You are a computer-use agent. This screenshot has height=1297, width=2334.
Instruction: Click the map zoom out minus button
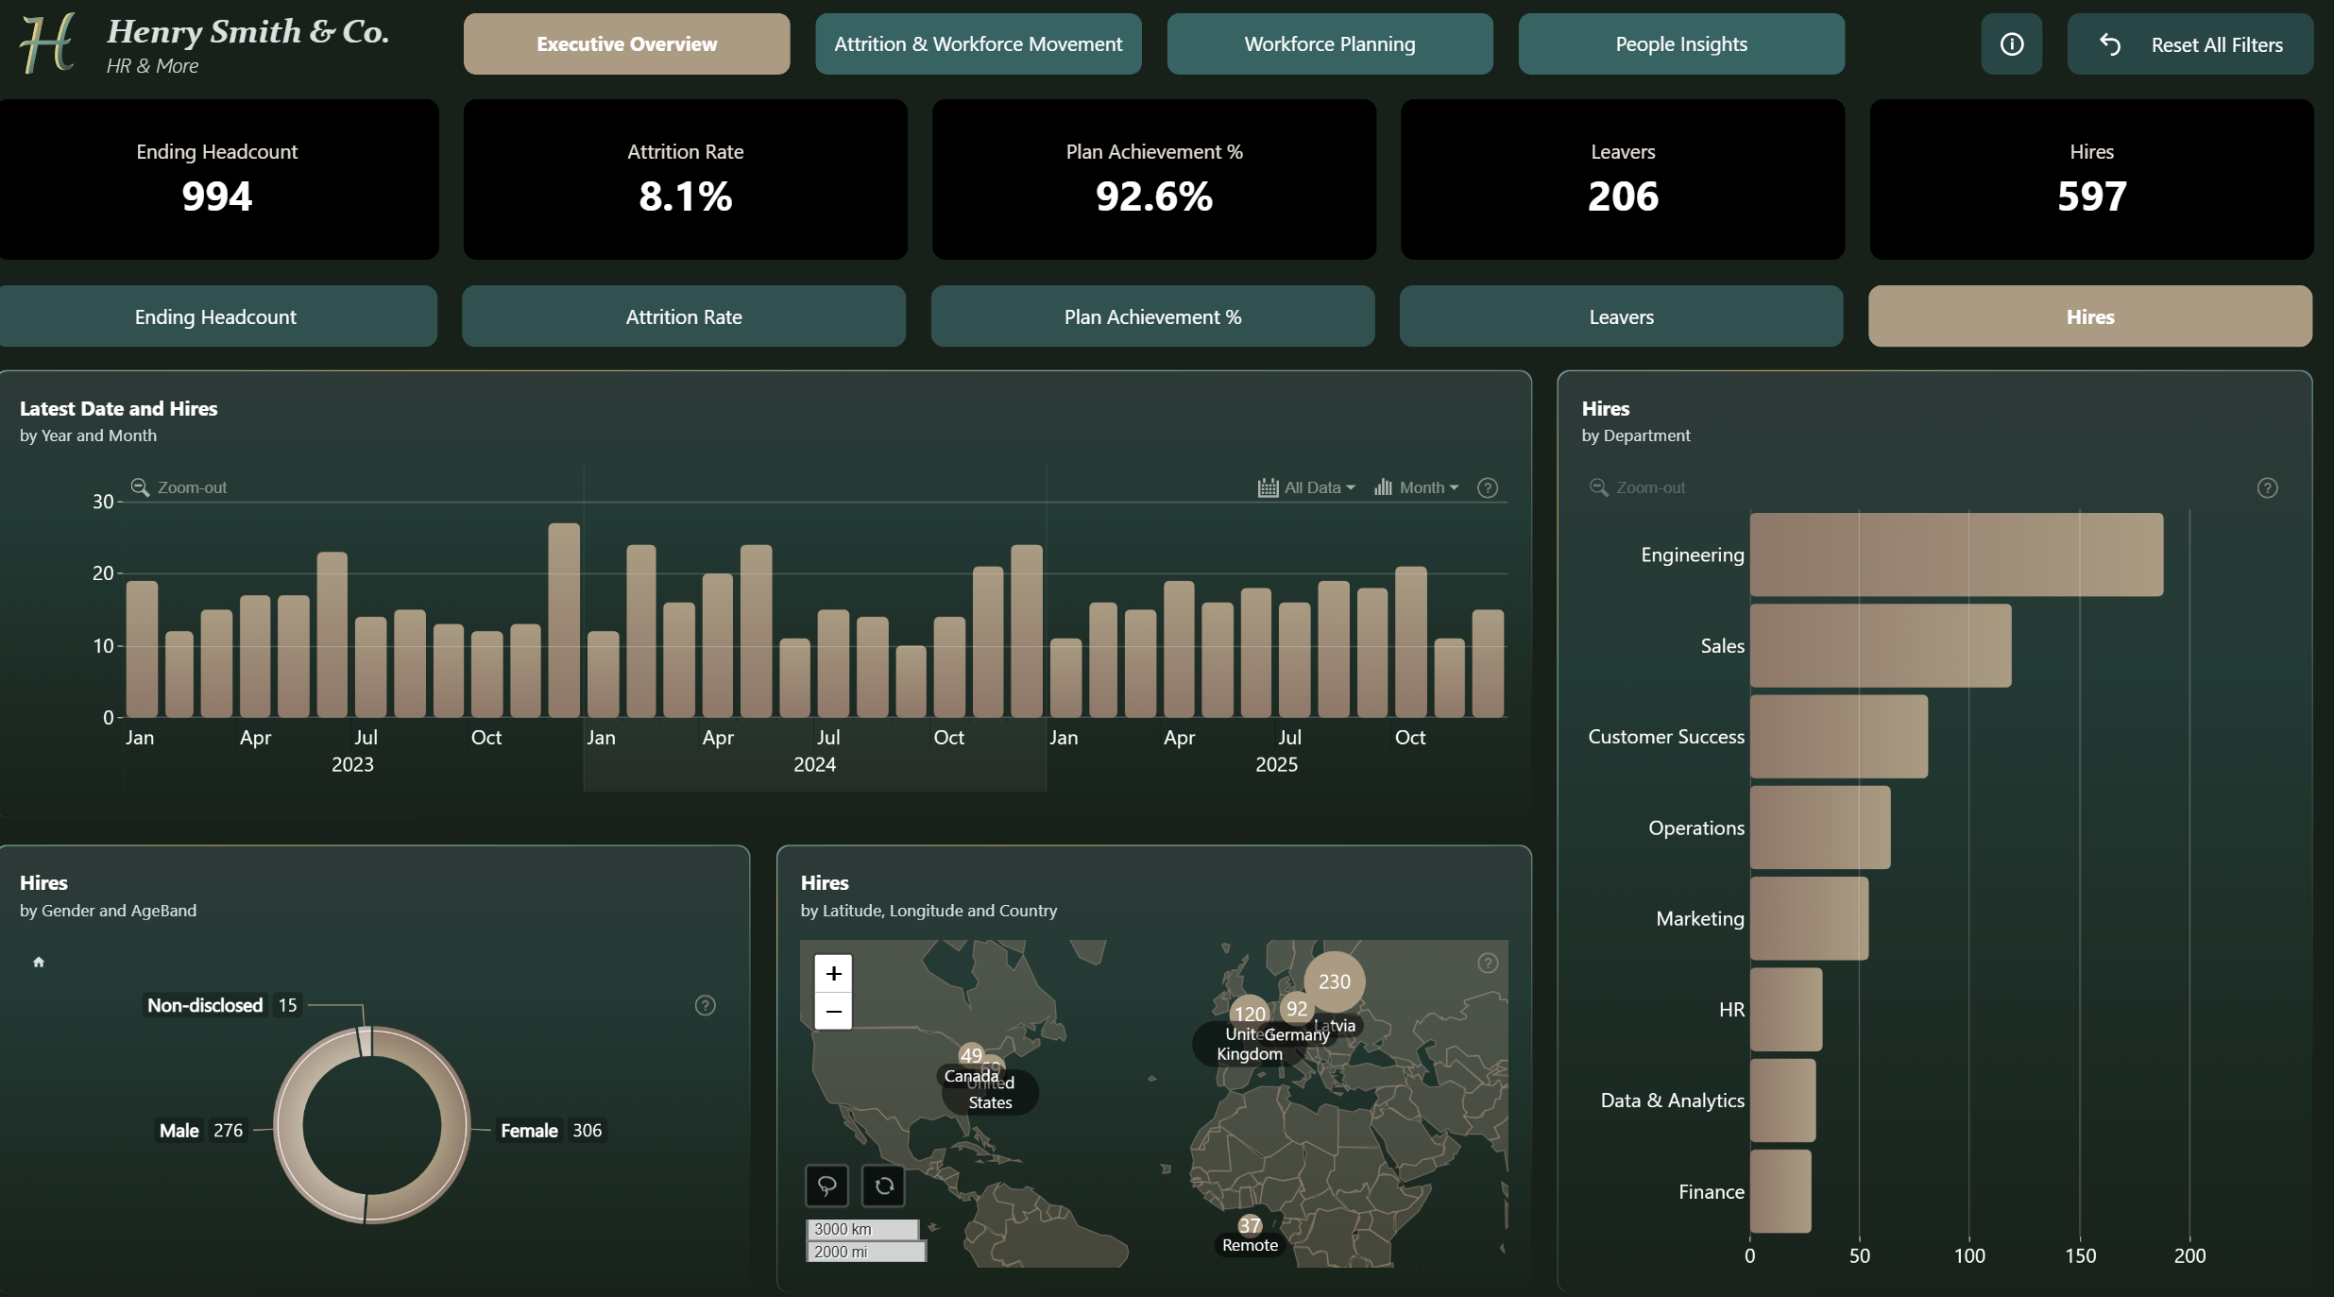click(833, 1011)
